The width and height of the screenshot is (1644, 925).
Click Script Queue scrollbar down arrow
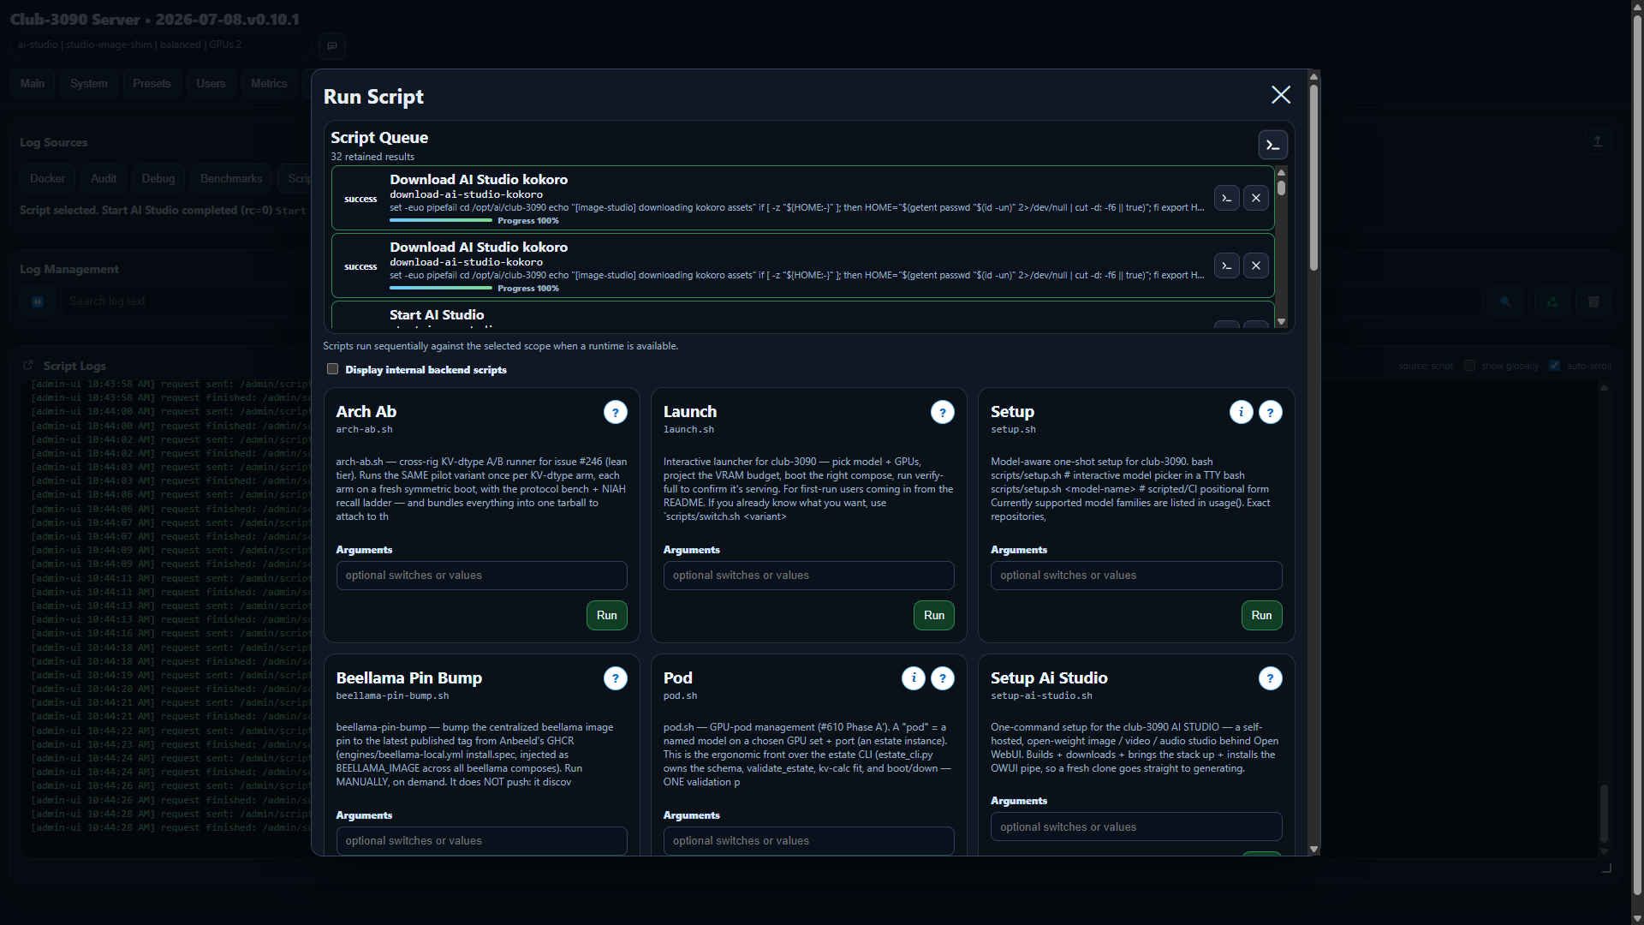pyautogui.click(x=1282, y=322)
